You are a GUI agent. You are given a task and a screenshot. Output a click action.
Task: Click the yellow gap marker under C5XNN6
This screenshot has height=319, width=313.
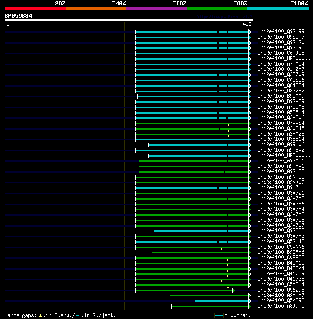pyautogui.click(x=221, y=249)
